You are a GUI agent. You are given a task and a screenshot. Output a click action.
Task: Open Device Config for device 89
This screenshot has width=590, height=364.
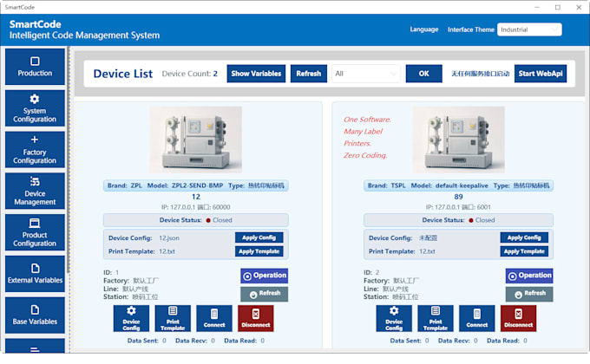pos(394,318)
